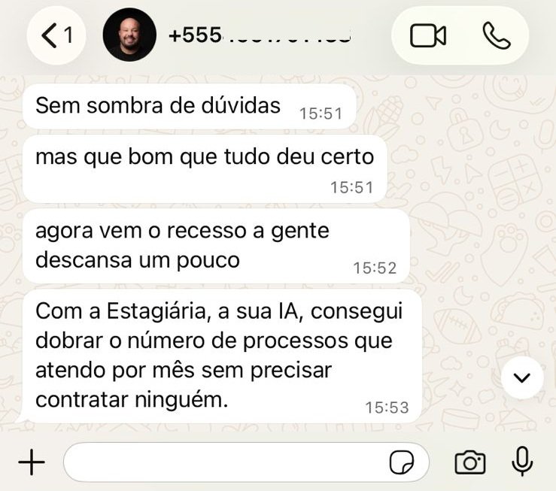Open the camera to take photo
The height and width of the screenshot is (491, 556).
click(x=469, y=462)
